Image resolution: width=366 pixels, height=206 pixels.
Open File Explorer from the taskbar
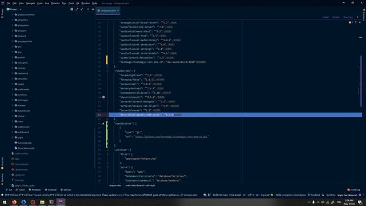(42, 202)
